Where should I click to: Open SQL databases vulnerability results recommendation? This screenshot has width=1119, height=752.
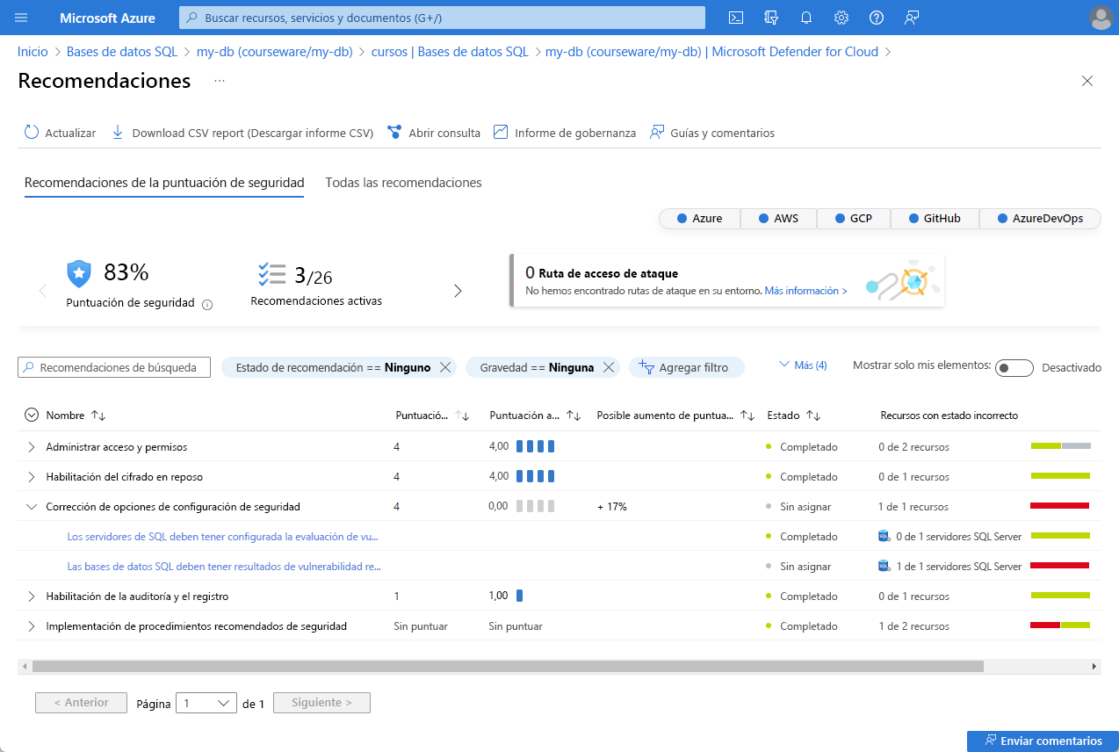tap(224, 567)
